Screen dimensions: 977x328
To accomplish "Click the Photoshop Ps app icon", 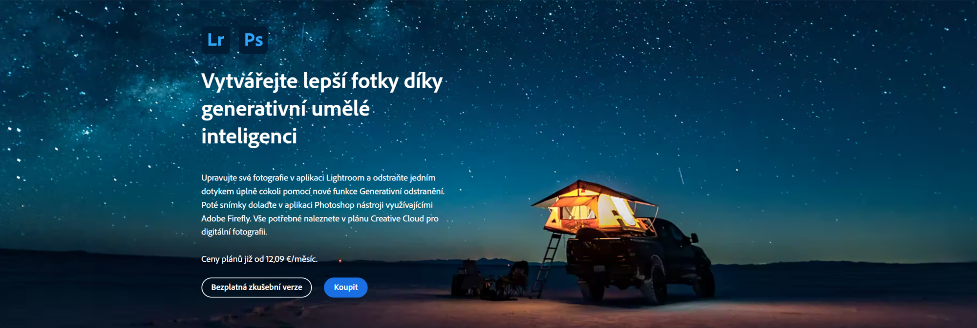I will 254,40.
